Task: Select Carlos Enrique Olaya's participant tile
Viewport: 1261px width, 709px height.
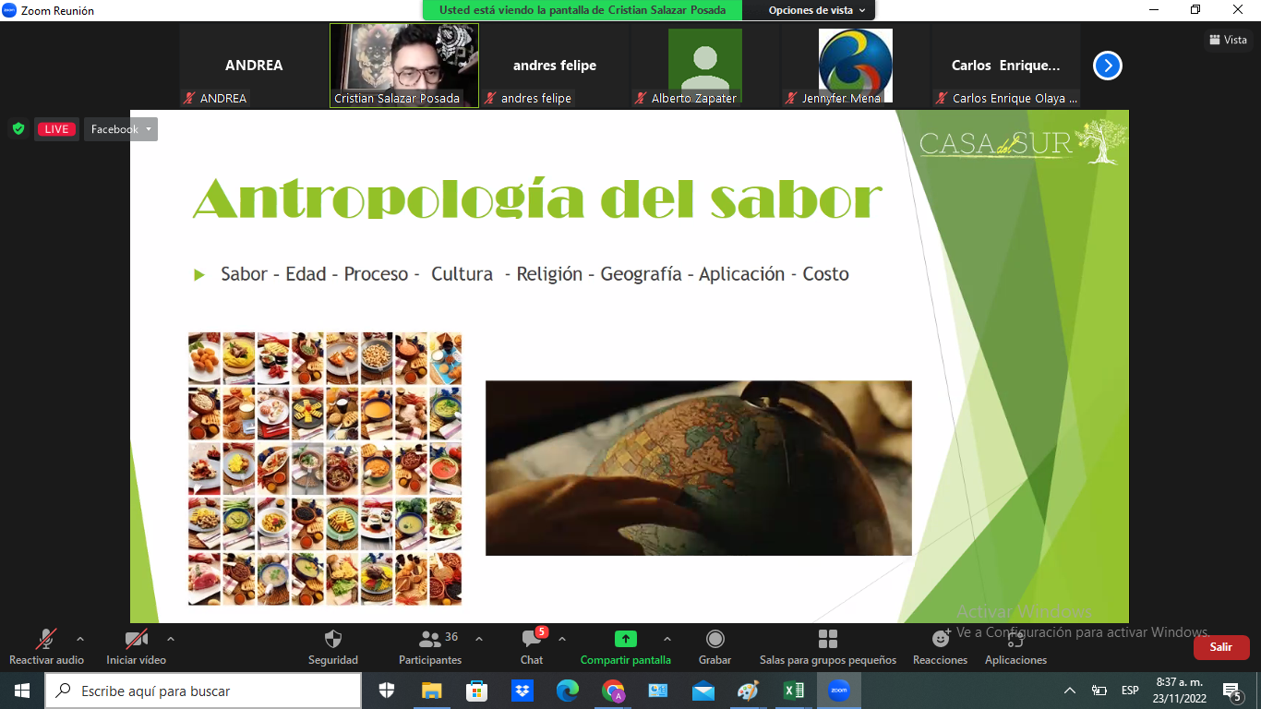Action: point(1006,66)
